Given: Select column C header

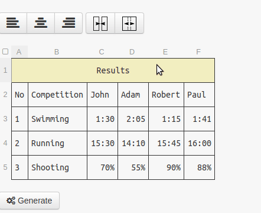Looking at the screenshot, I should pyautogui.click(x=102, y=52).
